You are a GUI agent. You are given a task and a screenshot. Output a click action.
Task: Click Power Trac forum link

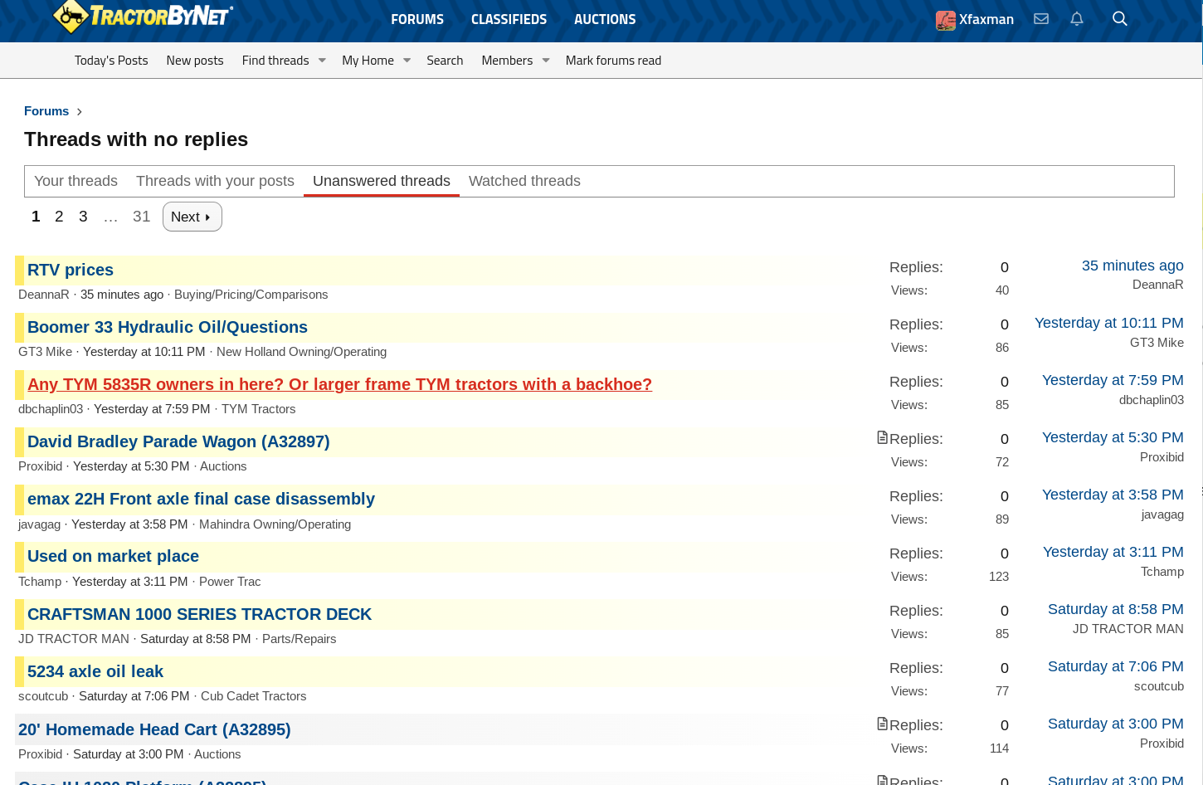[230, 582]
